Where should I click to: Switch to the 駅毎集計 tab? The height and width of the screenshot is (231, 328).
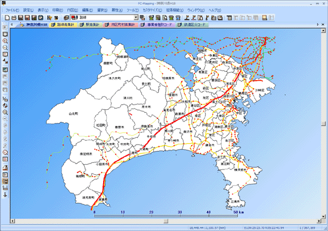pos(90,24)
